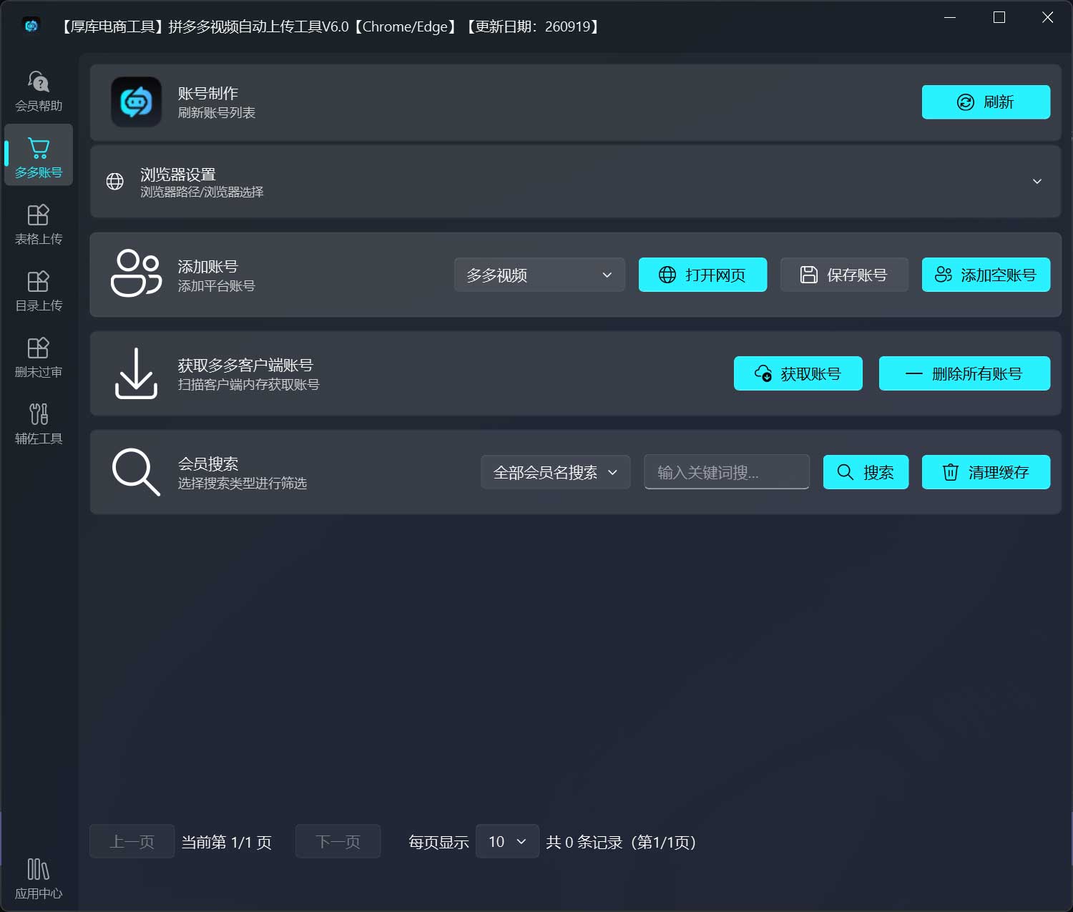Click the 添加平台账号 subtitle

click(217, 286)
